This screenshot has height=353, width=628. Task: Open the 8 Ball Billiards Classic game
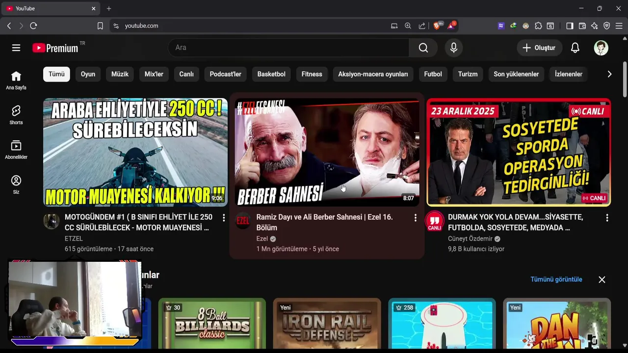[212, 324]
